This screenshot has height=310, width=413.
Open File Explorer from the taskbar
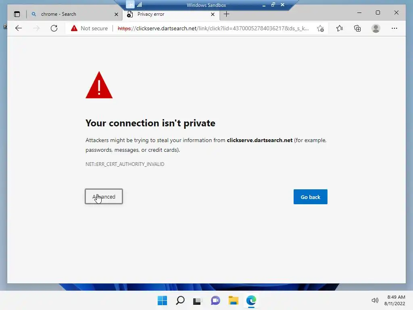pyautogui.click(x=234, y=300)
